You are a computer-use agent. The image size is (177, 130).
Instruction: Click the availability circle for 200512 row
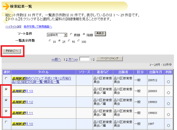[168, 82]
